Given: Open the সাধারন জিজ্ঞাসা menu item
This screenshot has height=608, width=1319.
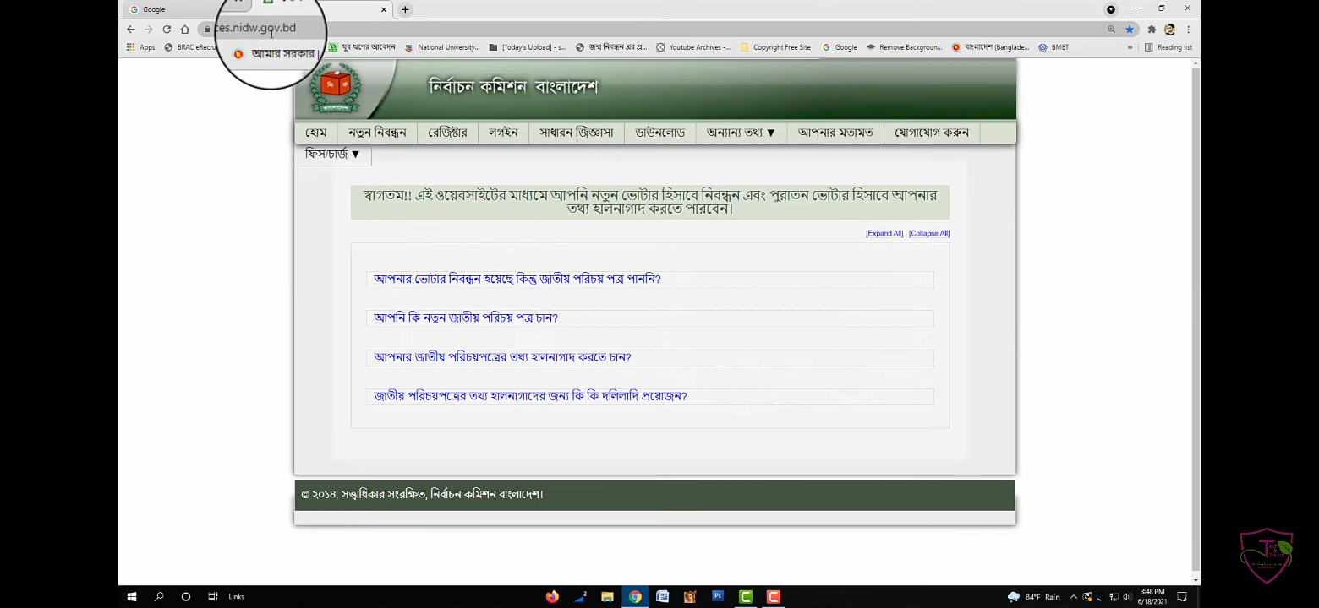Looking at the screenshot, I should (577, 133).
